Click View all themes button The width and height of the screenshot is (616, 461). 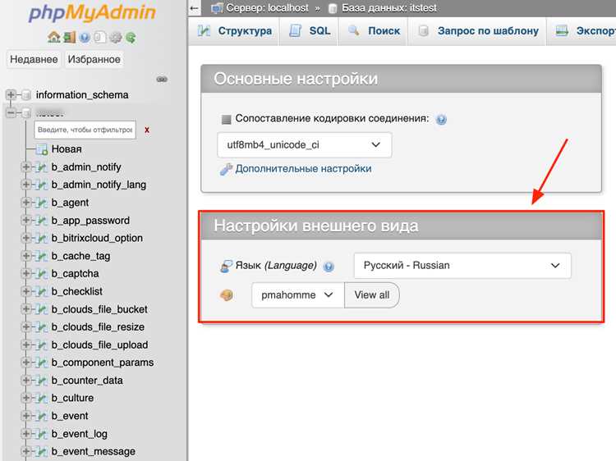click(372, 295)
